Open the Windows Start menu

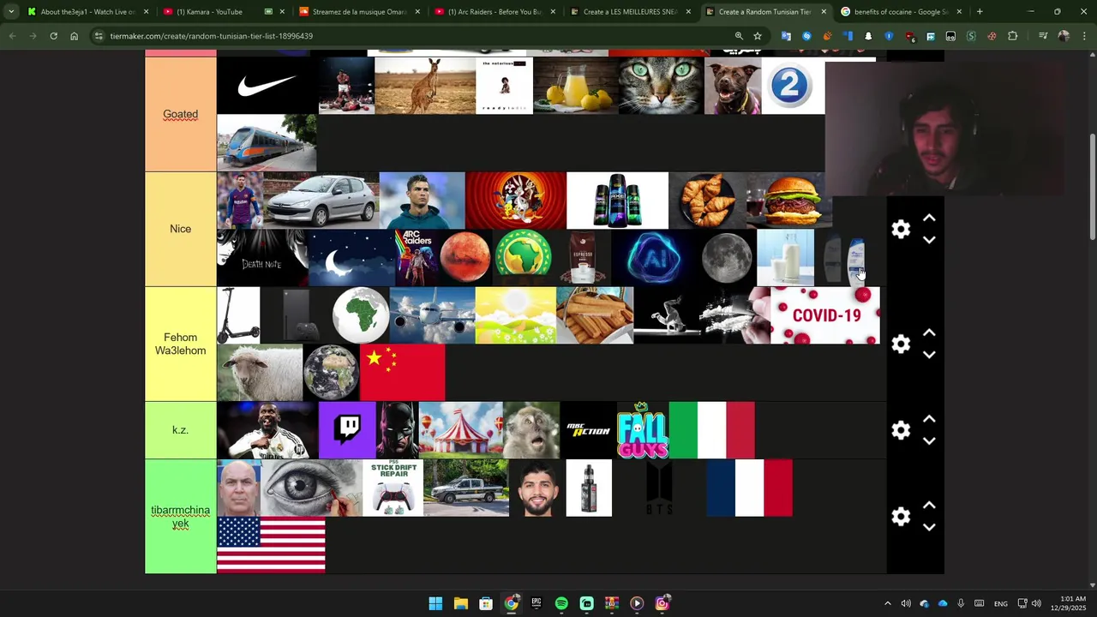(x=435, y=603)
